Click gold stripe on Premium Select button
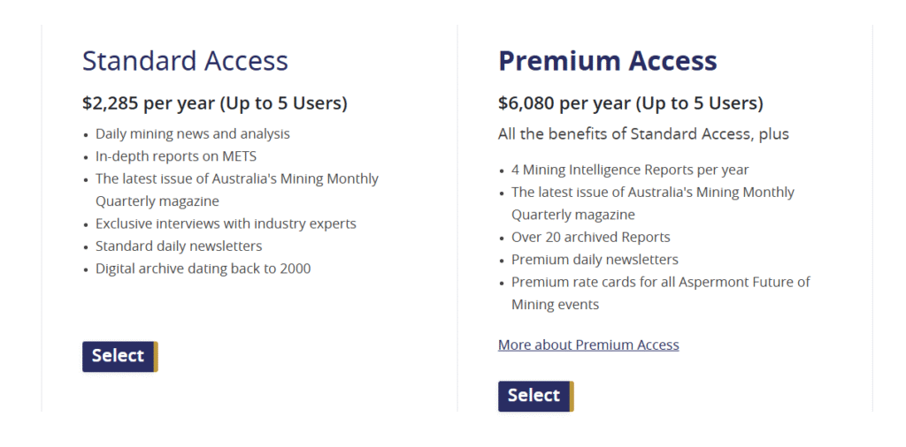 click(x=572, y=396)
